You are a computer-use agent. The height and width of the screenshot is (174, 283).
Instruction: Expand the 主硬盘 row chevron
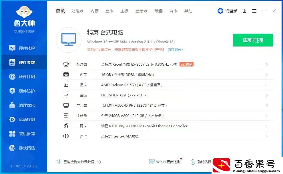point(267,116)
